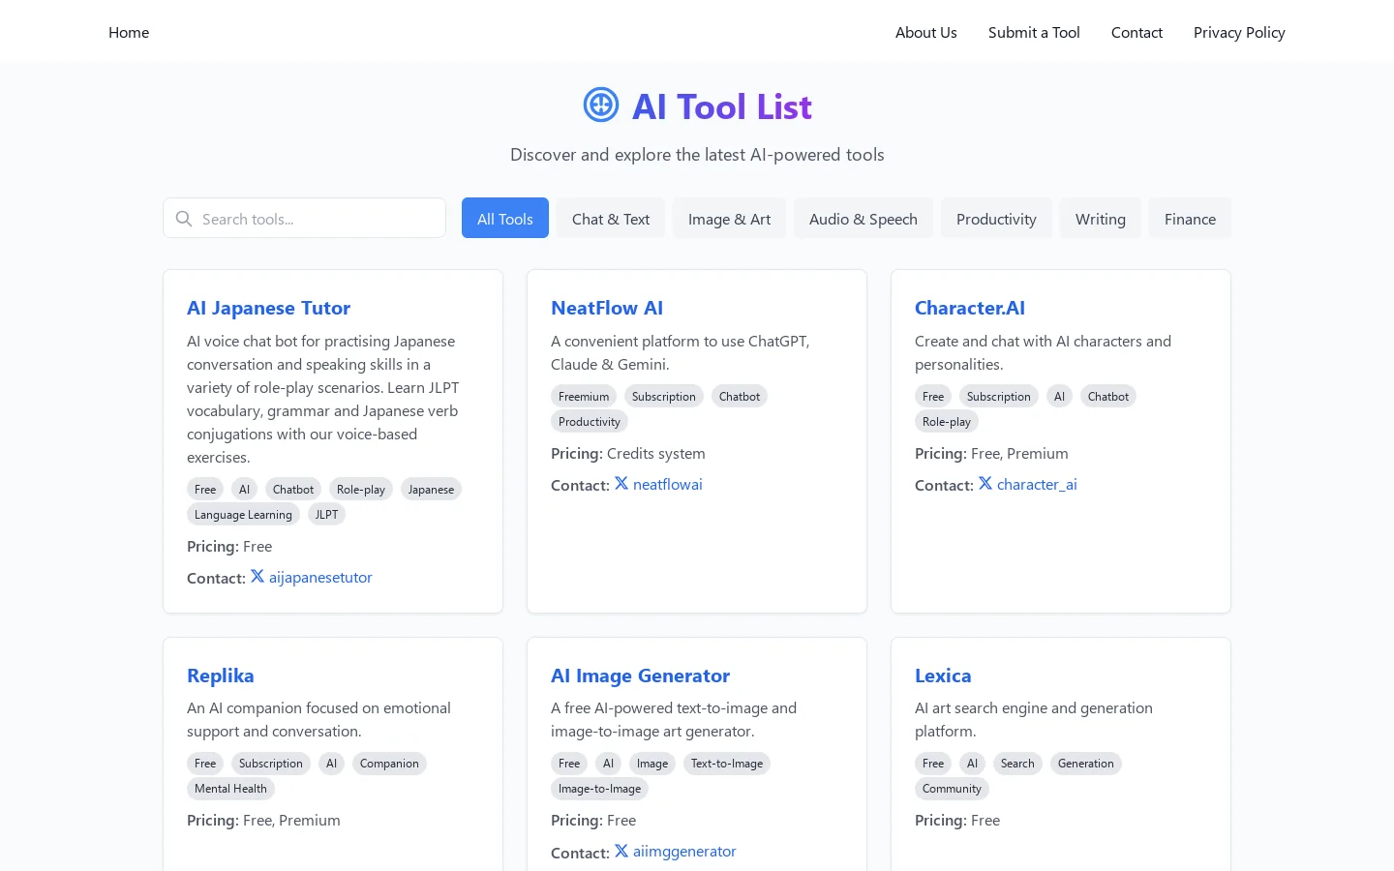Click the Generation tag on Lexica

(1086, 764)
